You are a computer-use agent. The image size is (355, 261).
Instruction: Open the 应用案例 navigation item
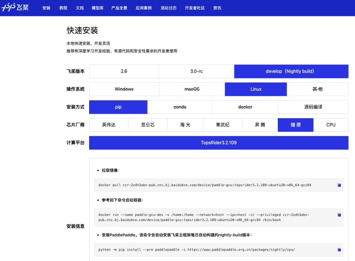(143, 8)
